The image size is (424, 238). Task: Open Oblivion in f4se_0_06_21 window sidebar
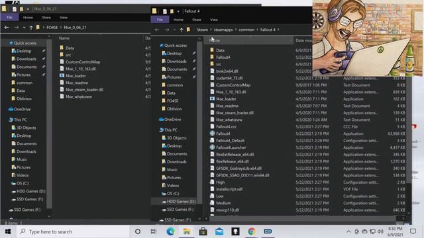tap(24, 99)
